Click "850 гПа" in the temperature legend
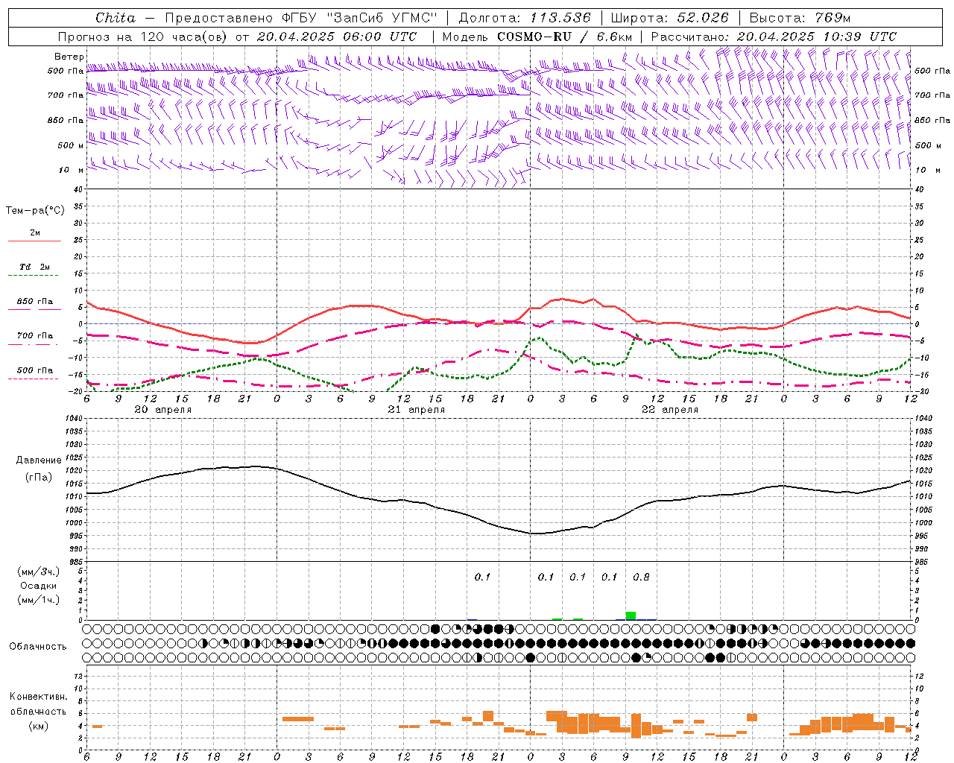This screenshot has height=763, width=954. 35,302
